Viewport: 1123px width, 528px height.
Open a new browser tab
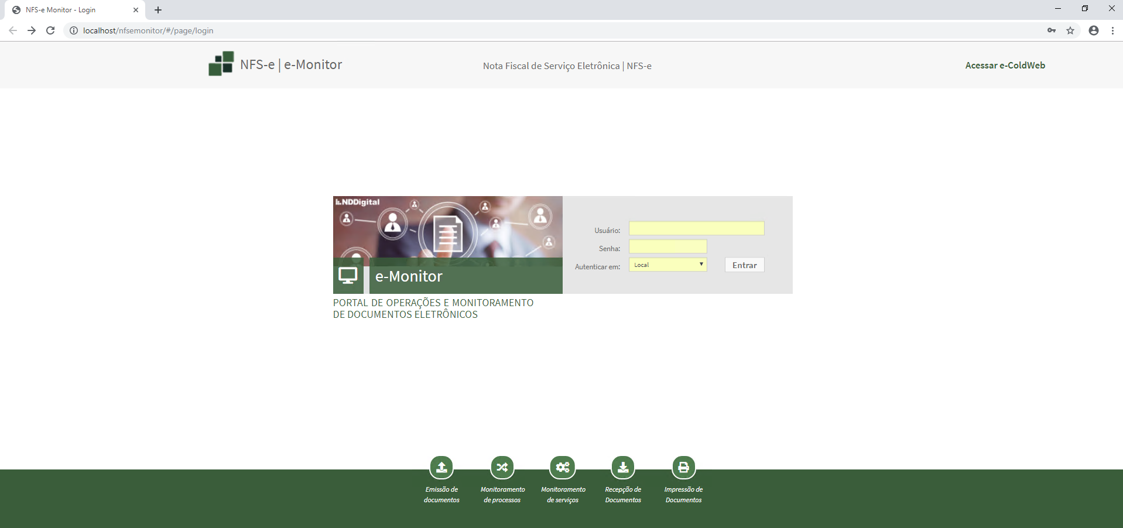pyautogui.click(x=158, y=10)
